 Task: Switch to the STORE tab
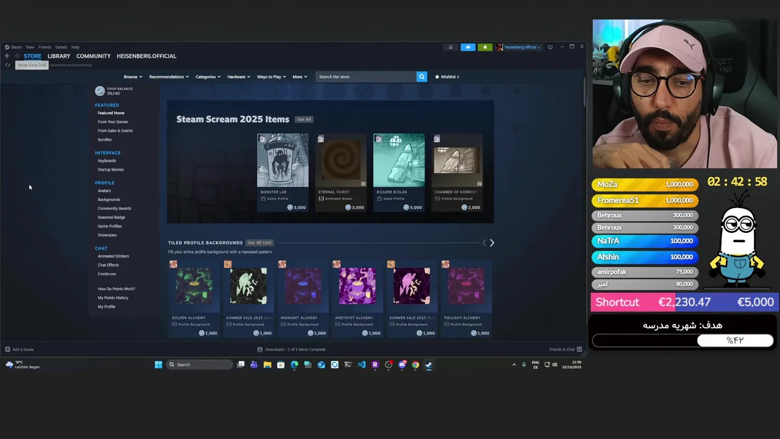tap(32, 56)
